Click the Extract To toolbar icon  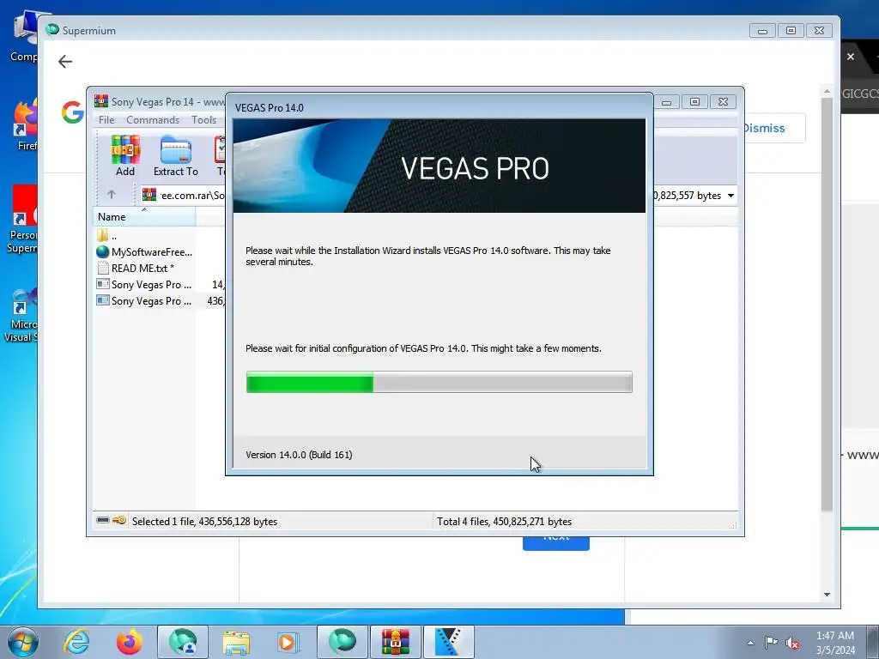click(175, 156)
